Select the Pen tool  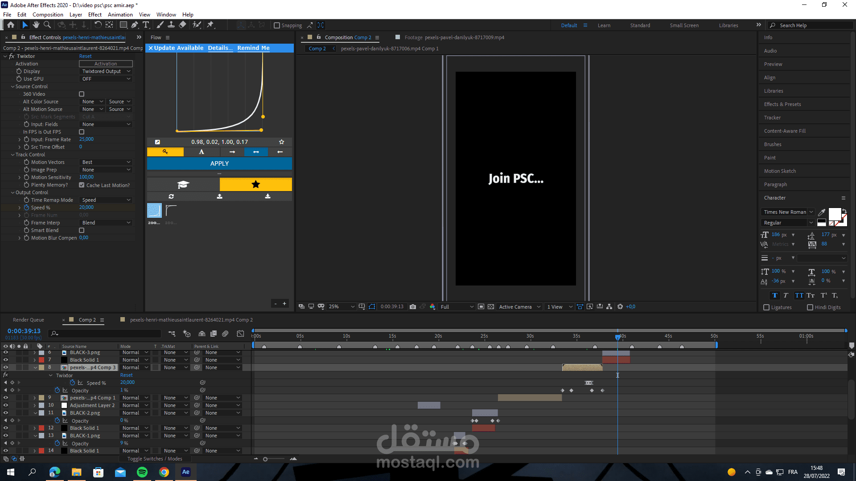(135, 25)
